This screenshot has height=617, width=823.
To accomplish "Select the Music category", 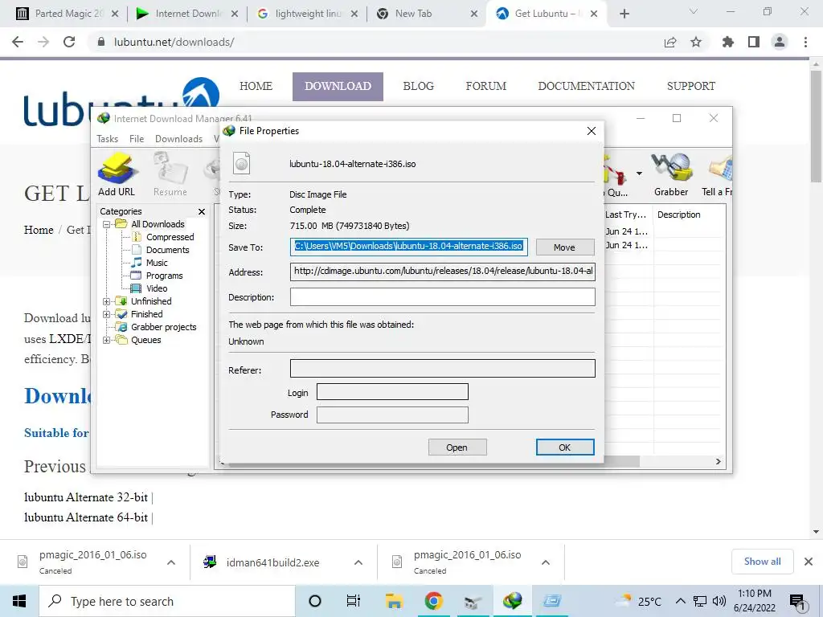I will pyautogui.click(x=157, y=263).
